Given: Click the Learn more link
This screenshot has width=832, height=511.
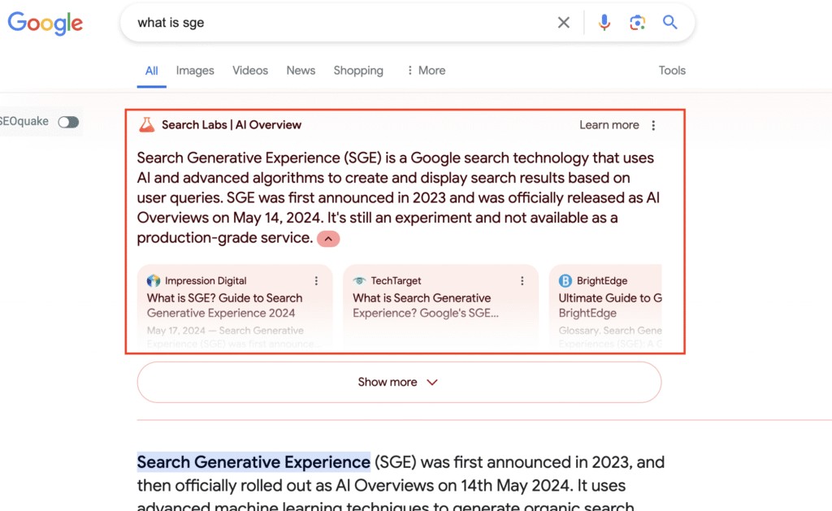Looking at the screenshot, I should [x=609, y=124].
